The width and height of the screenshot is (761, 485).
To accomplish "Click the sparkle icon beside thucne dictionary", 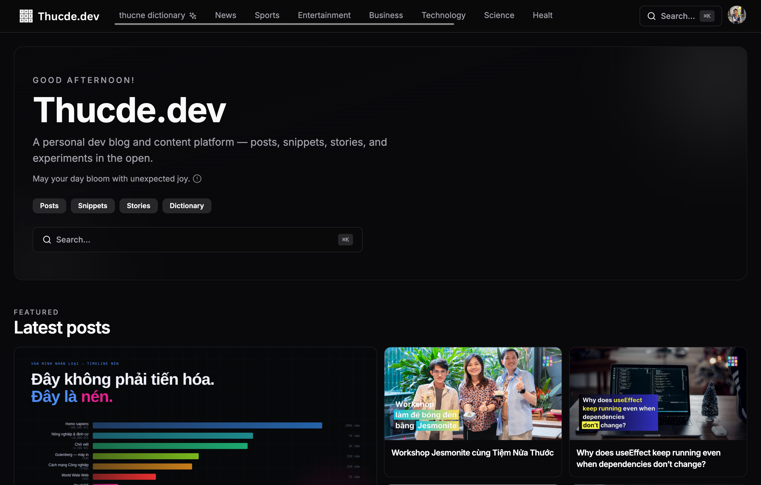I will (x=193, y=15).
